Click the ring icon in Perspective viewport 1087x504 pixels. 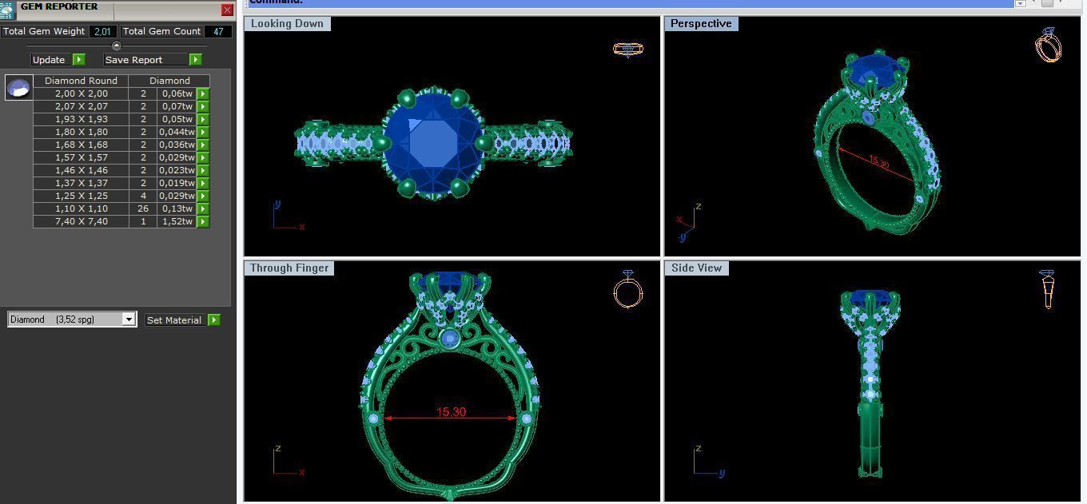click(1048, 45)
